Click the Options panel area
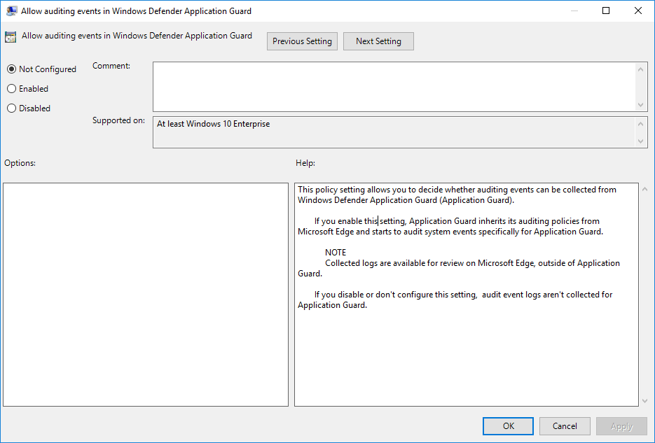 point(146,295)
